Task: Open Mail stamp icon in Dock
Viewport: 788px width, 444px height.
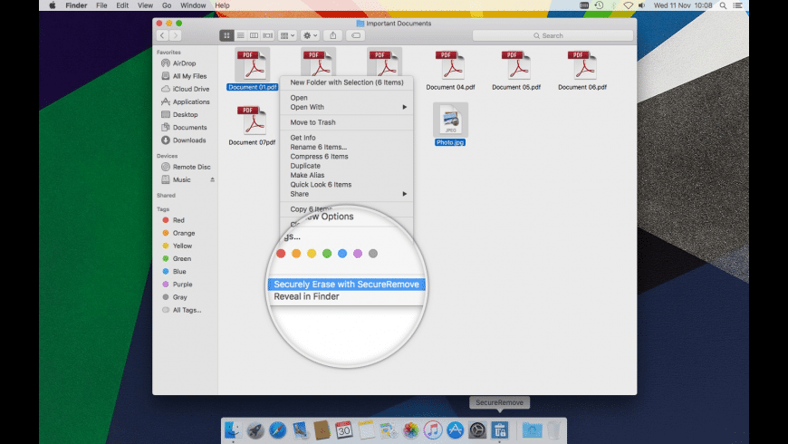Action: 300,430
